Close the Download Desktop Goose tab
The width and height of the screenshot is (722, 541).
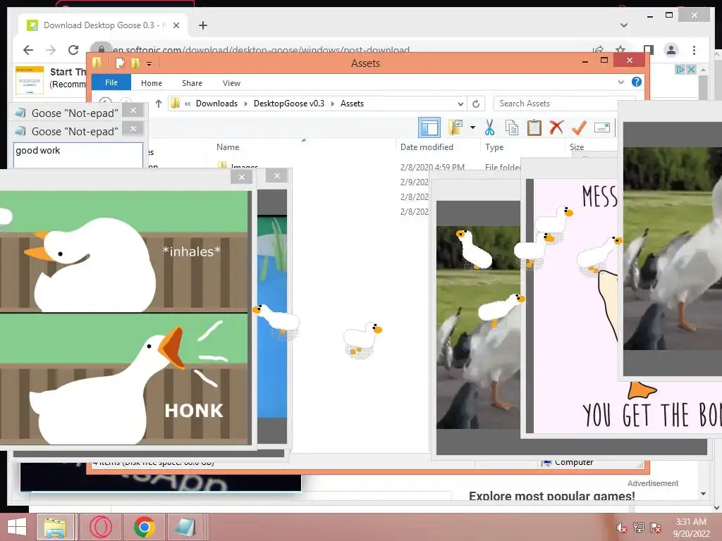pyautogui.click(x=176, y=25)
